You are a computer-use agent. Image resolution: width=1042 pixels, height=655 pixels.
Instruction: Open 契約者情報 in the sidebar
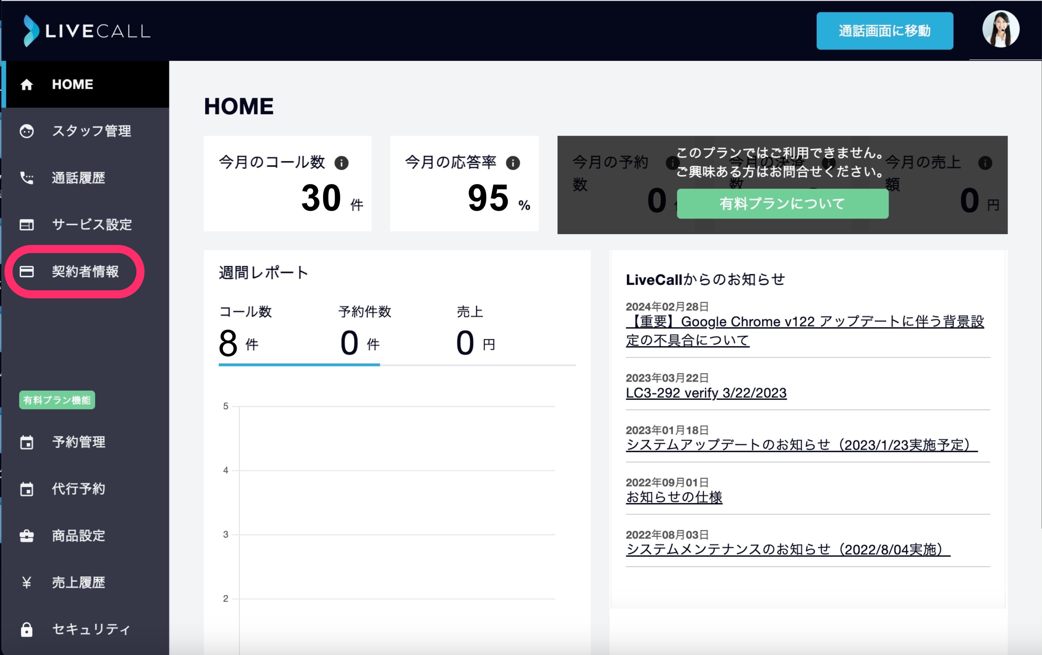86,271
